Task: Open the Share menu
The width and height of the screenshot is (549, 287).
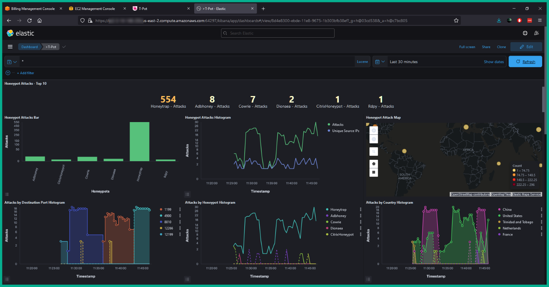Action: [486, 47]
